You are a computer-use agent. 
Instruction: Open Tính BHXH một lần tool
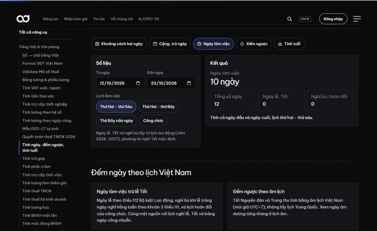click(40, 215)
